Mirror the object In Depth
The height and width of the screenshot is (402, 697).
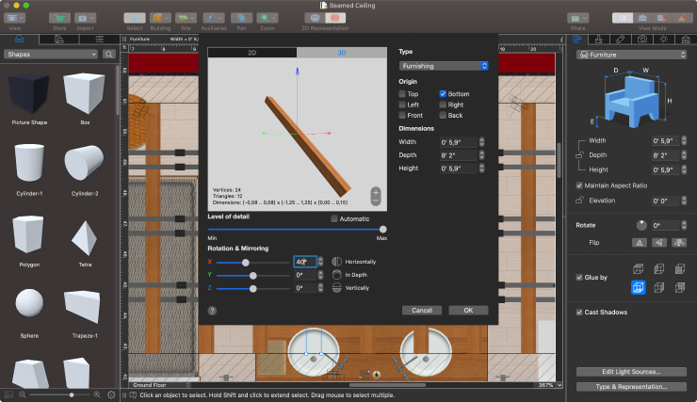point(337,275)
